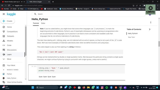Go back in browser history
The width and height of the screenshot is (160, 90).
click(2, 5)
